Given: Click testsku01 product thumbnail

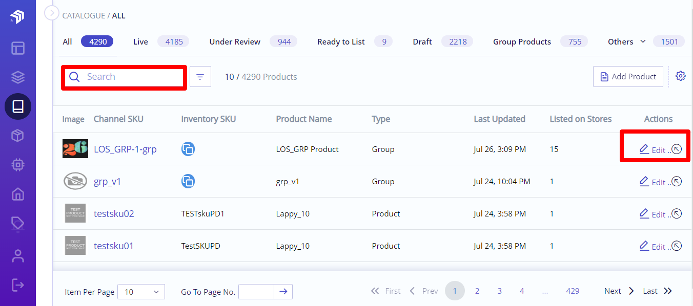Looking at the screenshot, I should (x=75, y=245).
